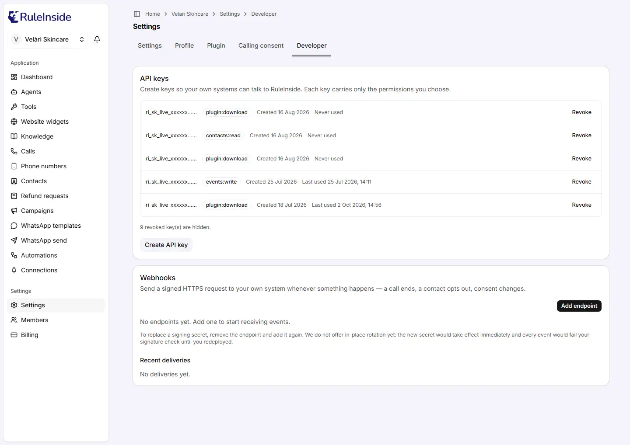
Task: Open Agents via its robot icon
Action: pyautogui.click(x=14, y=92)
